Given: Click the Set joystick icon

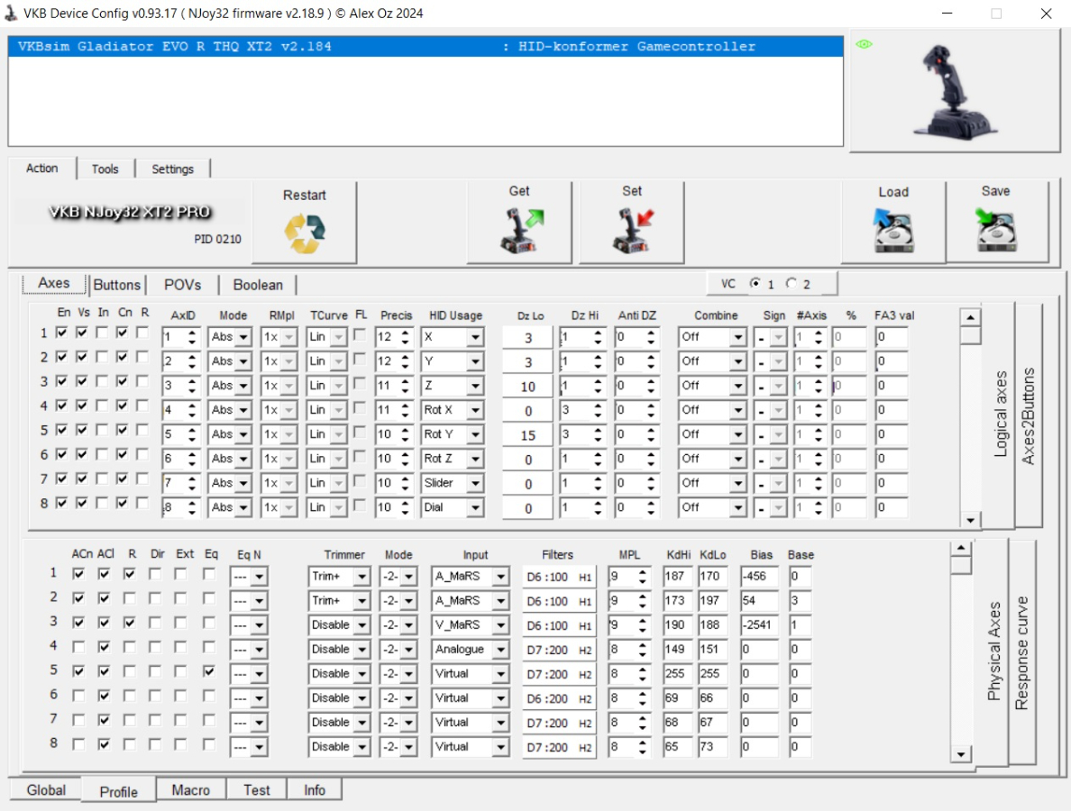Looking at the screenshot, I should point(633,231).
